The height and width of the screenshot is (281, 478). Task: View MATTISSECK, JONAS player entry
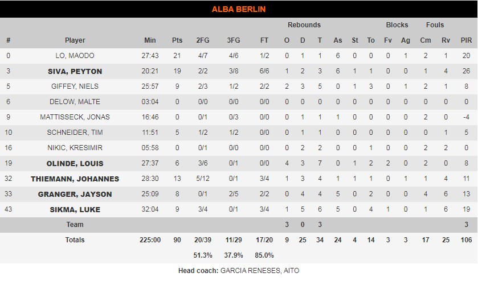75,117
